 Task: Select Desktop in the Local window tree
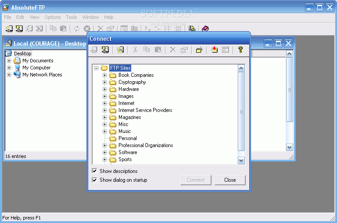click(22, 54)
